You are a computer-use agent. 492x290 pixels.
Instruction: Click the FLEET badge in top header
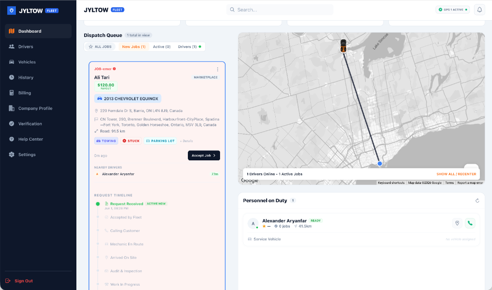[x=118, y=10]
